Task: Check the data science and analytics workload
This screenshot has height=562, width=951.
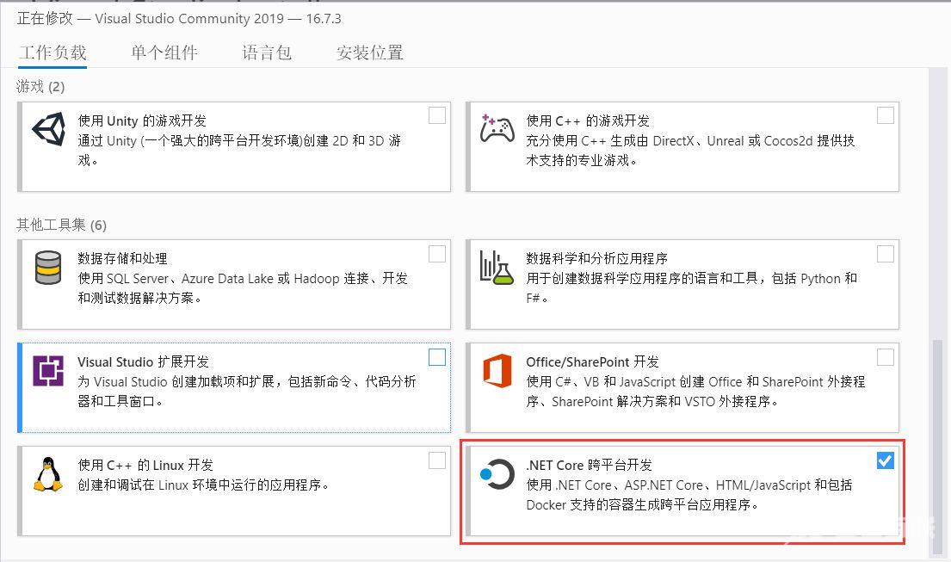Action: (x=885, y=253)
